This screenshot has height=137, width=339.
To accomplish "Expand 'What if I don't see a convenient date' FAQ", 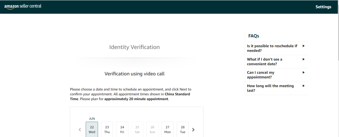I will [x=276, y=62].
